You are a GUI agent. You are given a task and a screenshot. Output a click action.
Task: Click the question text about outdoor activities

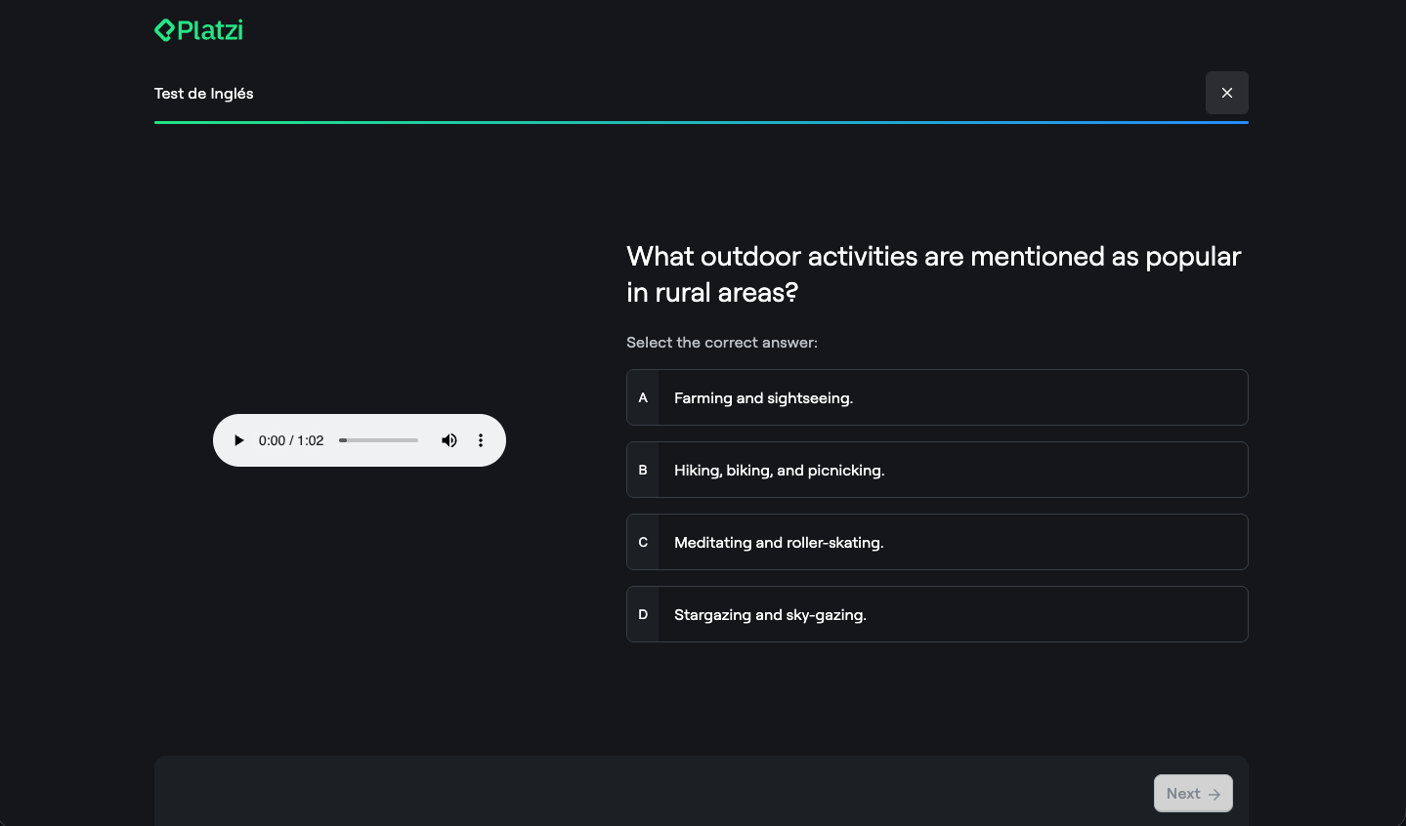(x=933, y=273)
